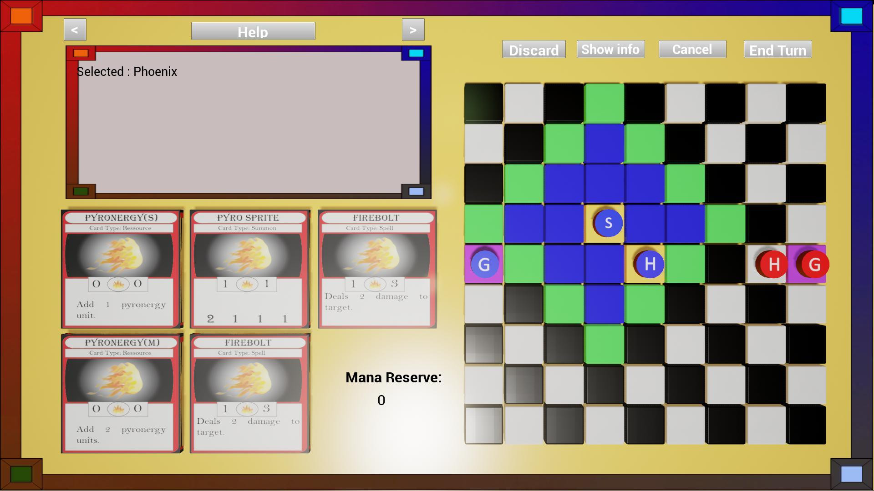Click the red H enemy token
Viewport: 874px width, 491px height.
pos(772,264)
